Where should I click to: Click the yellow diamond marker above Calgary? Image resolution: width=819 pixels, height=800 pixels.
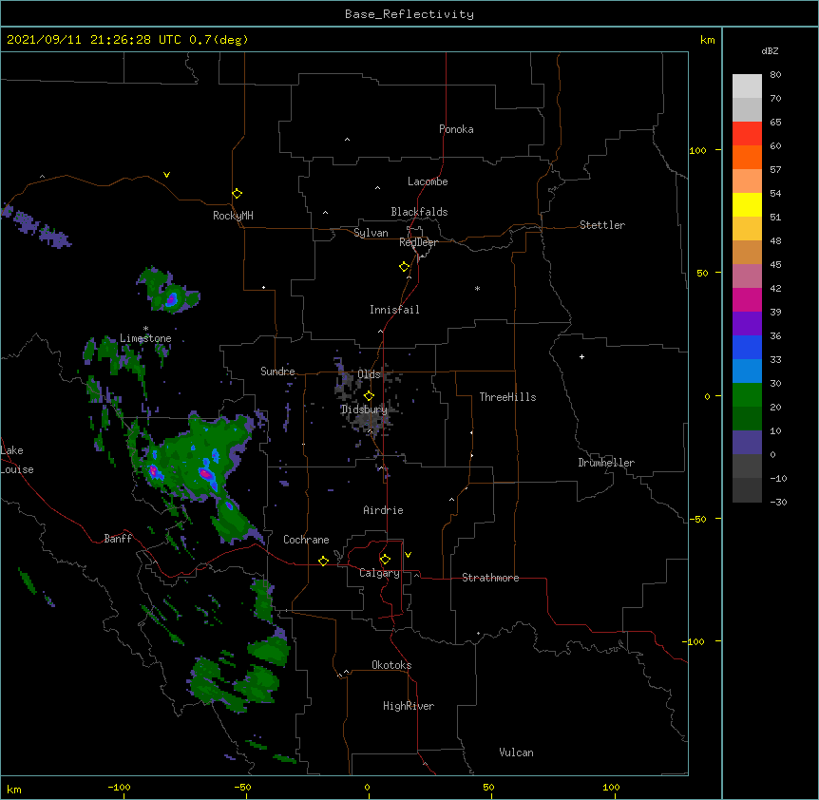[x=385, y=560]
